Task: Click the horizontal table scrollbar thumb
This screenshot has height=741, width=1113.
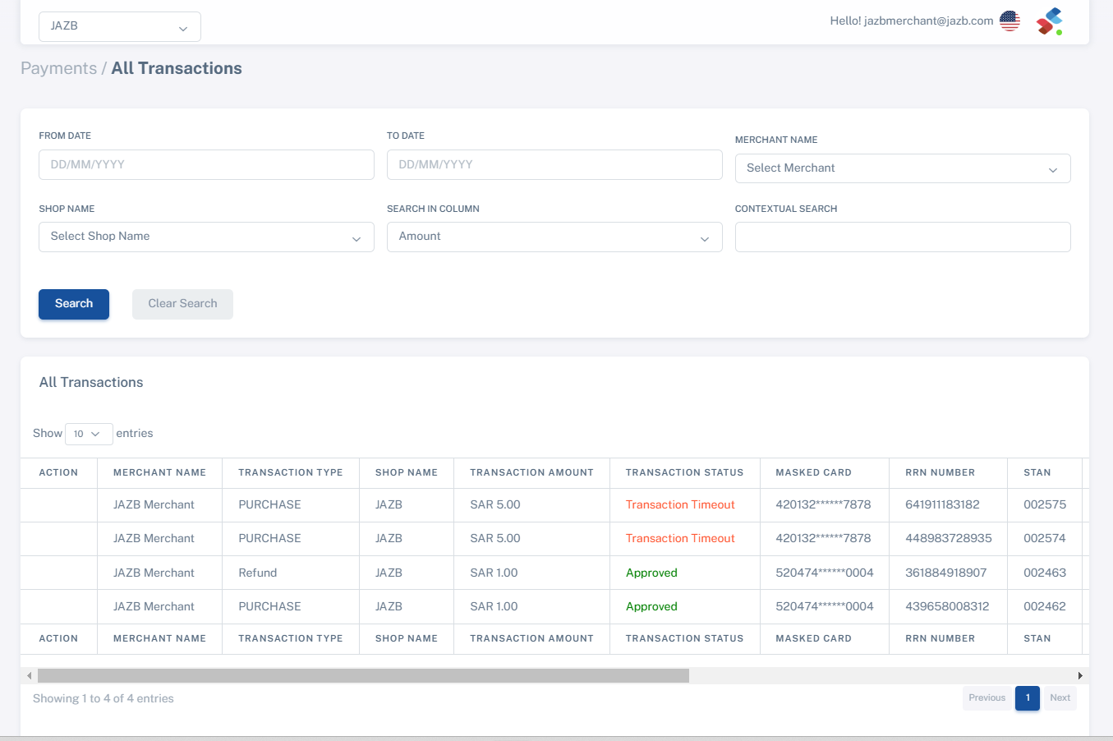Action: 363,676
